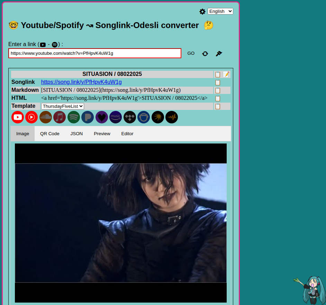Click the paintbrush clear icon
This screenshot has width=326, height=305.
pyautogui.click(x=219, y=53)
